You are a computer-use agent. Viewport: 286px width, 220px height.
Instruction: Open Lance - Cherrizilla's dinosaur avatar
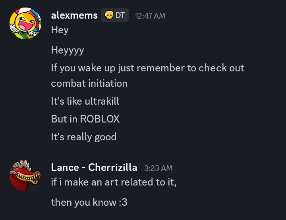(25, 176)
